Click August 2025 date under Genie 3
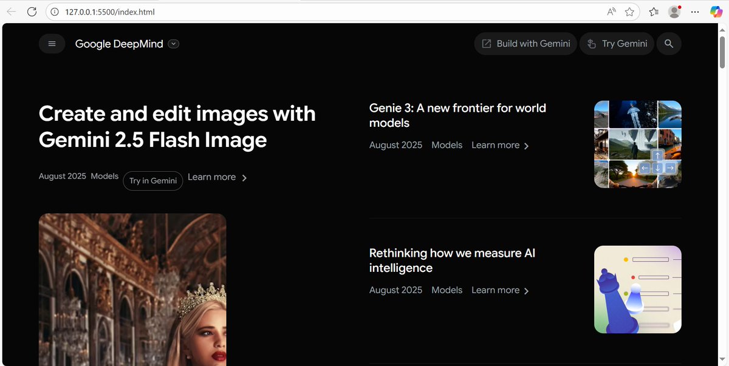This screenshot has width=729, height=366. click(395, 145)
